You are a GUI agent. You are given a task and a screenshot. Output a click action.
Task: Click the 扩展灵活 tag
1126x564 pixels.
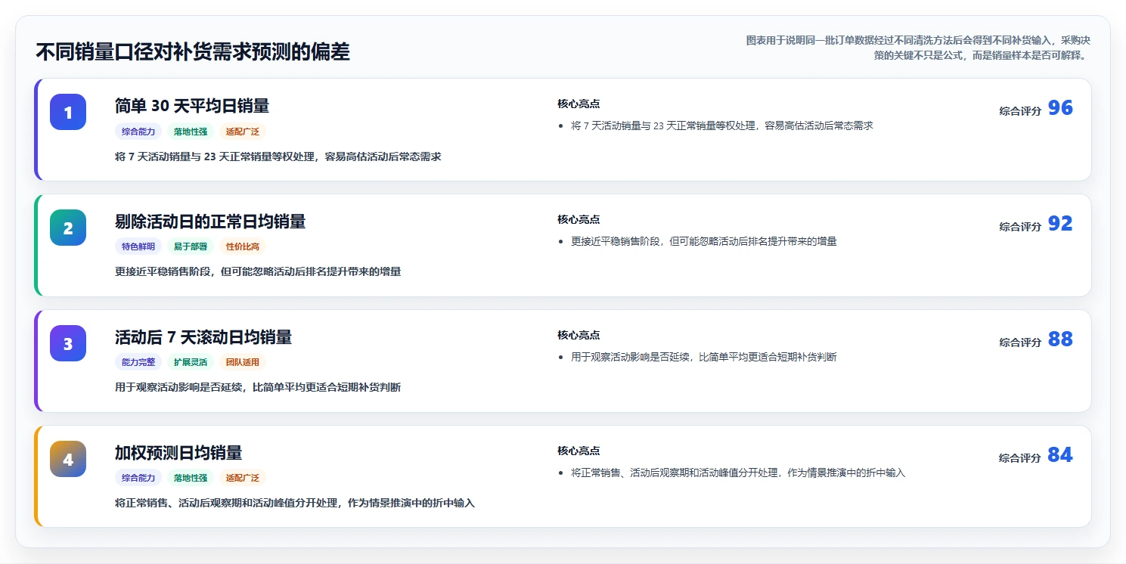tap(191, 362)
